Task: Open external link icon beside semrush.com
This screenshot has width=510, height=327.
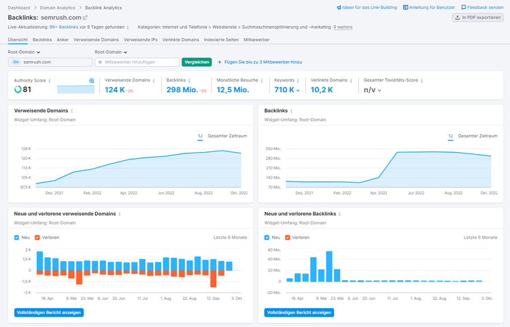Action: [x=85, y=18]
